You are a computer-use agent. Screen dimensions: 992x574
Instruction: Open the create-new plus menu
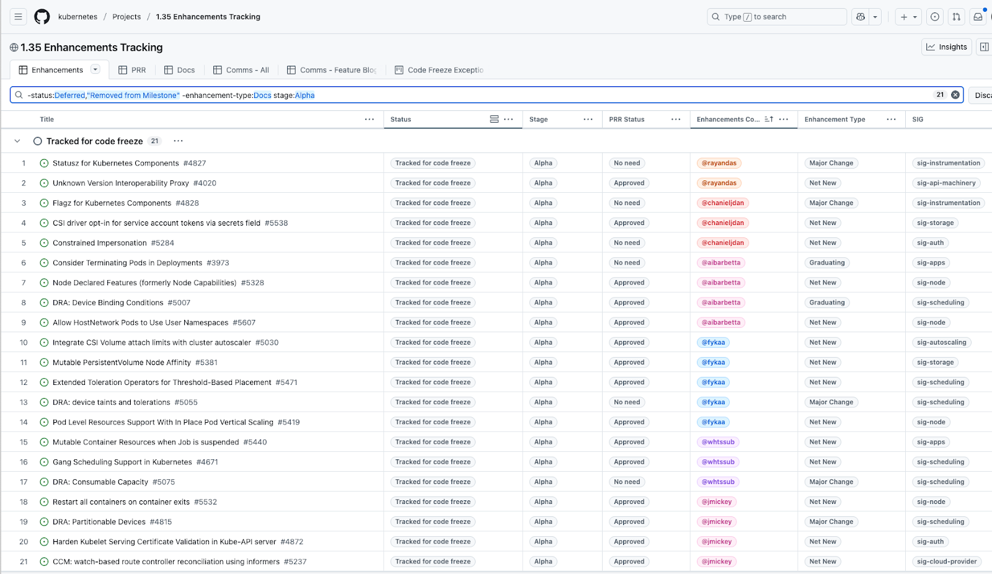(908, 17)
